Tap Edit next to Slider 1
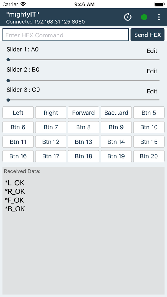The height and width of the screenshot is (297, 167). click(x=152, y=51)
